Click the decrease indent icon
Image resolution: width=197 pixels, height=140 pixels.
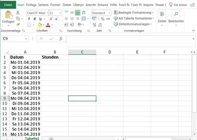click(x=66, y=25)
